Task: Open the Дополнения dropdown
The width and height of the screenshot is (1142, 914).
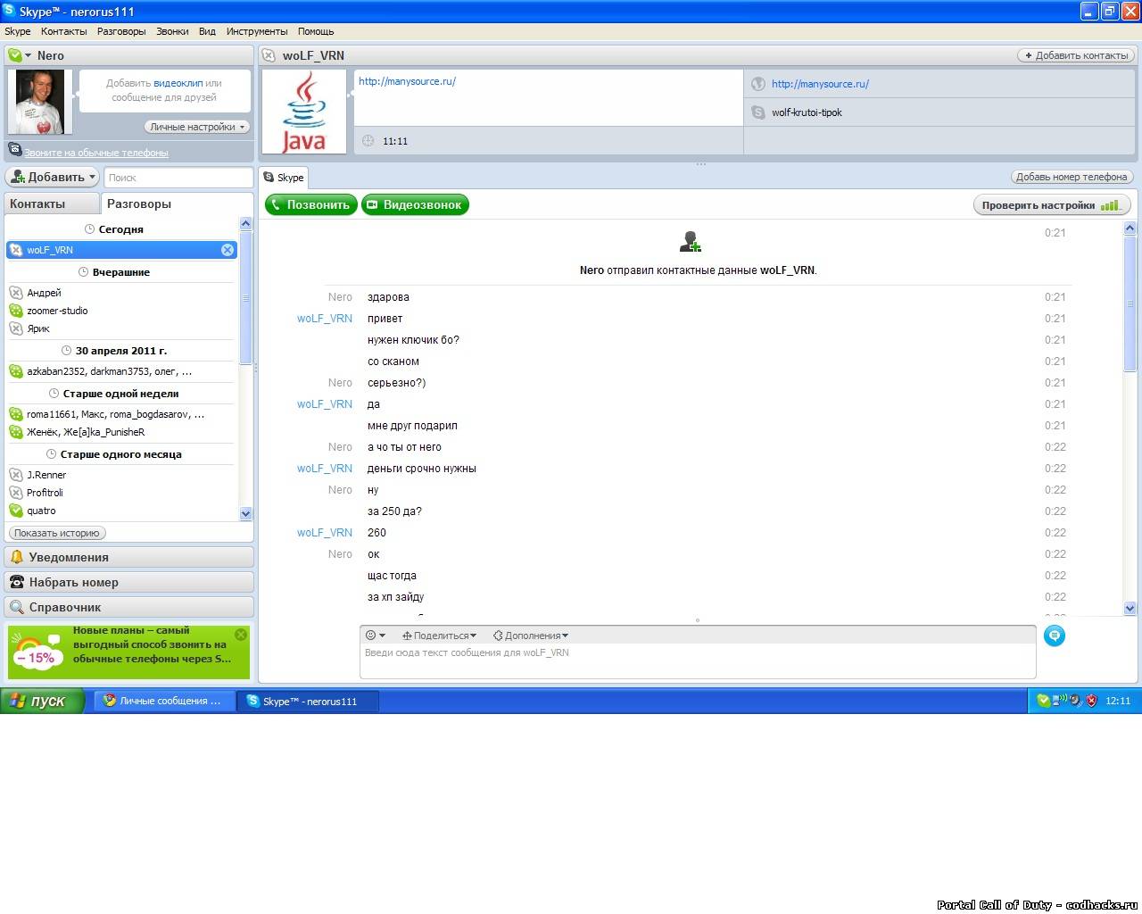Action: (531, 636)
